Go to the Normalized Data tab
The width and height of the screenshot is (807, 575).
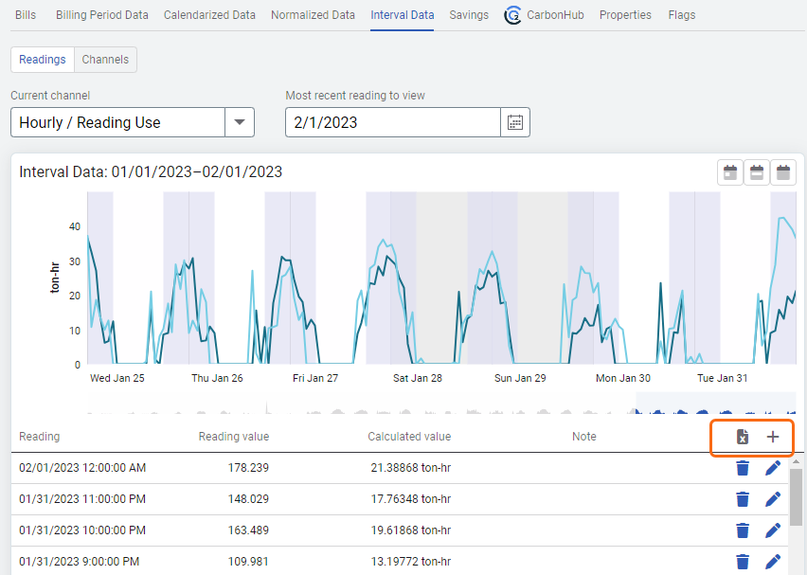[x=313, y=15]
